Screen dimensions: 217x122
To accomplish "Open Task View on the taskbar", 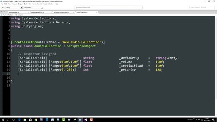I will tap(14, 120).
